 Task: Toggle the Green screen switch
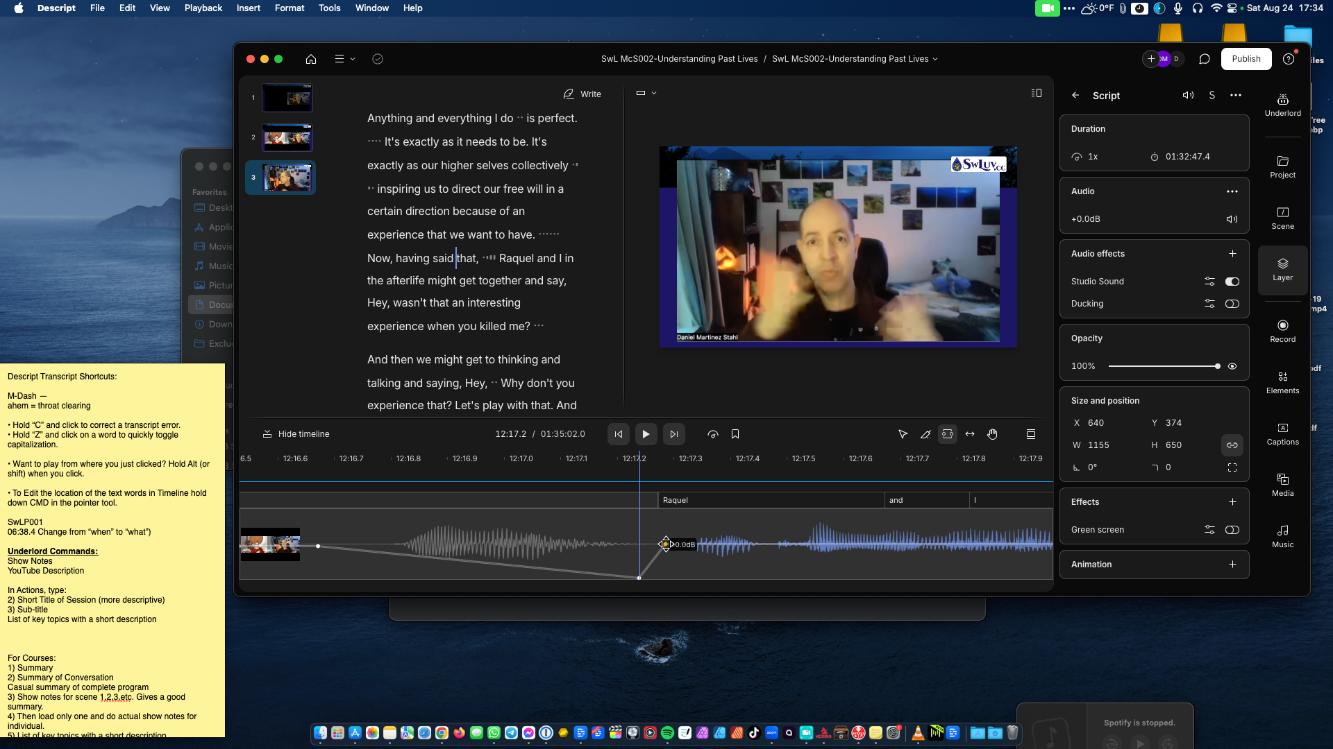[1232, 530]
